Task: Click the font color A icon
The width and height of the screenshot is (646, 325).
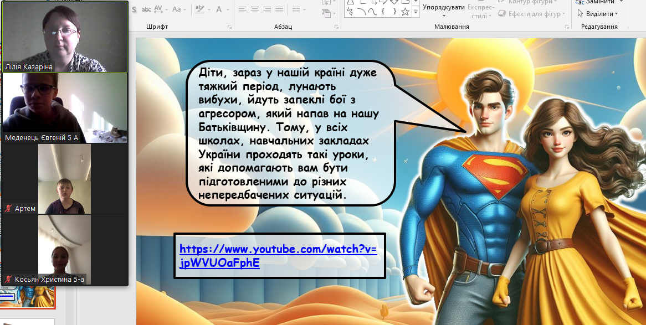Action: 219,9
